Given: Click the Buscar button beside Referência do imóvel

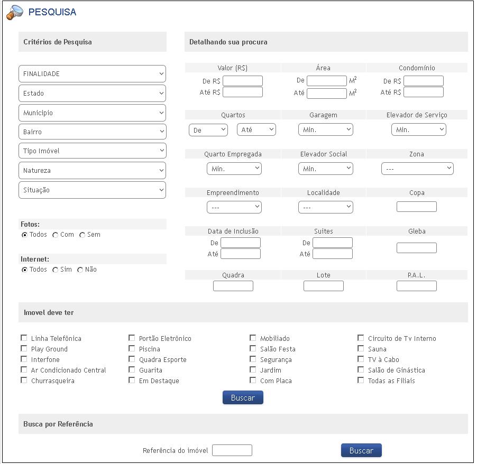Looking at the screenshot, I should pyautogui.click(x=361, y=451).
